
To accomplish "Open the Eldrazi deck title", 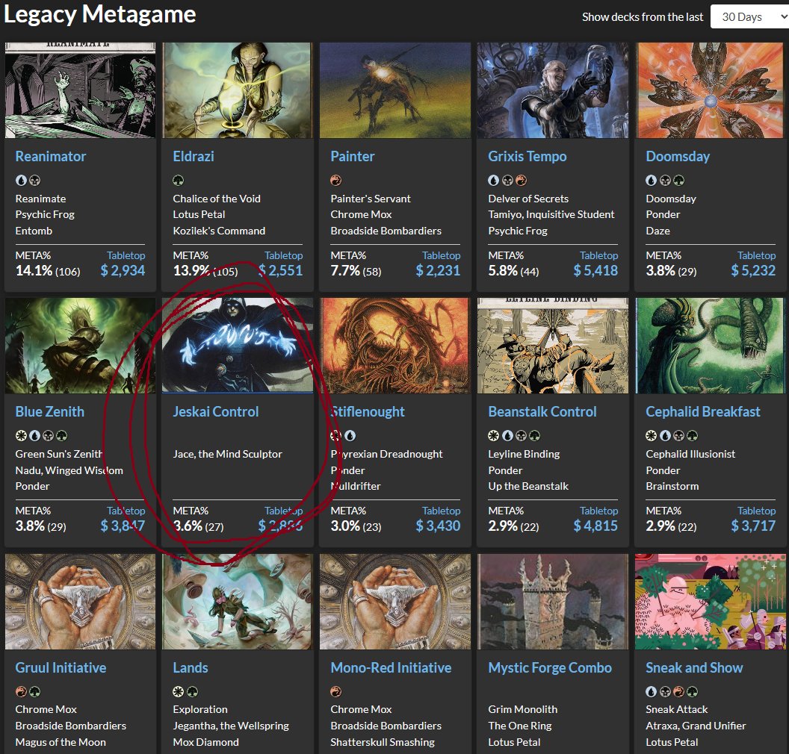I will 194,156.
